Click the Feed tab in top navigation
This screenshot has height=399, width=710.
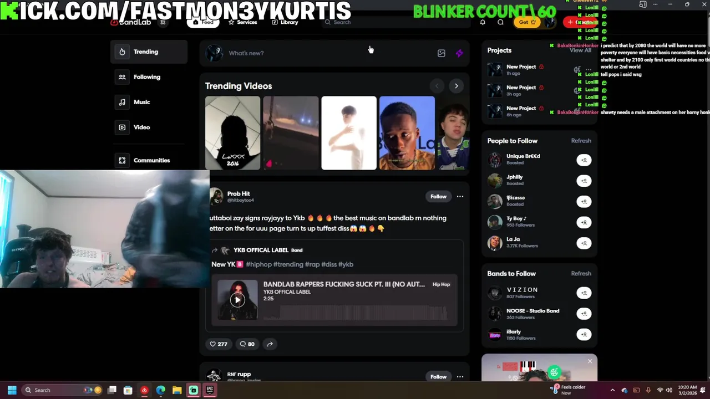(203, 22)
